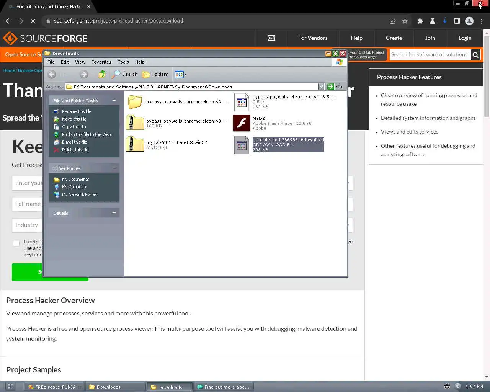Click the Go button beside address bar
Screen dimensions: 490x392
tap(335, 87)
